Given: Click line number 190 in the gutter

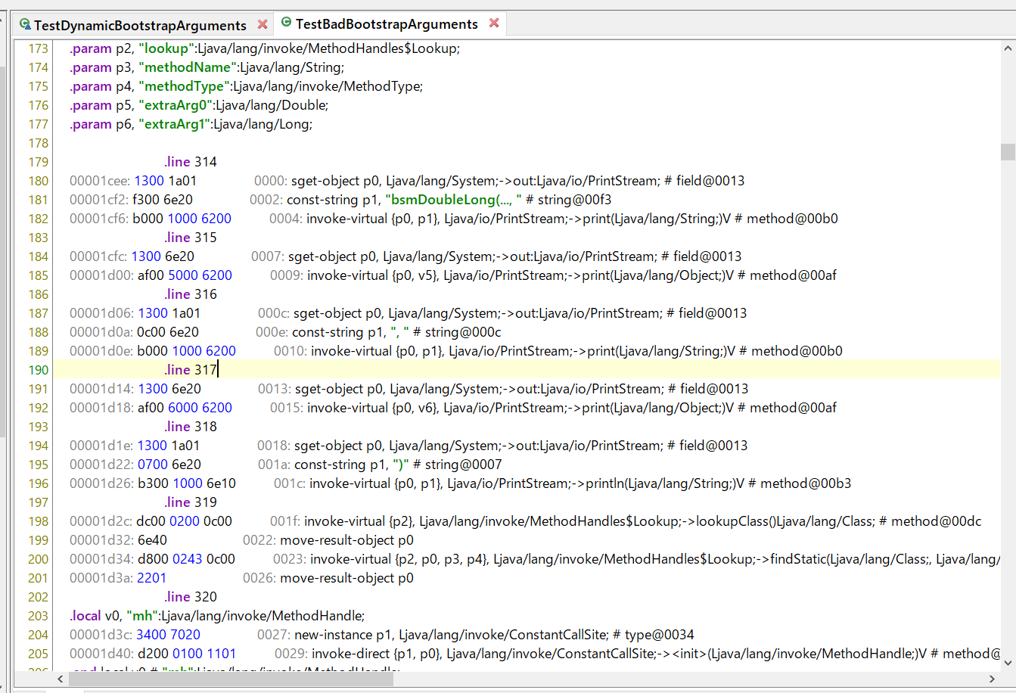Looking at the screenshot, I should (x=37, y=369).
